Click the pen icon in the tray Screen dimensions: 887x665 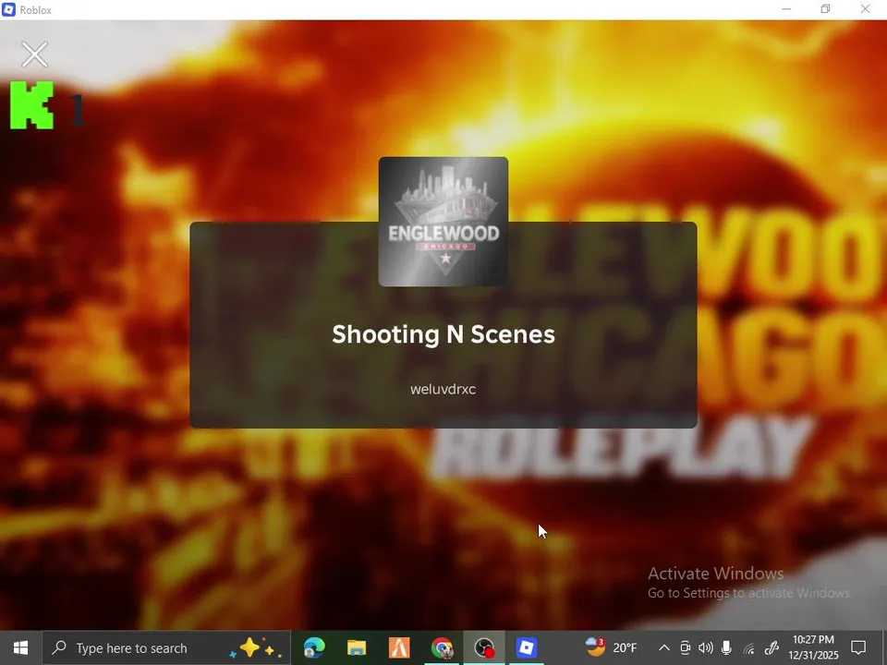[772, 648]
